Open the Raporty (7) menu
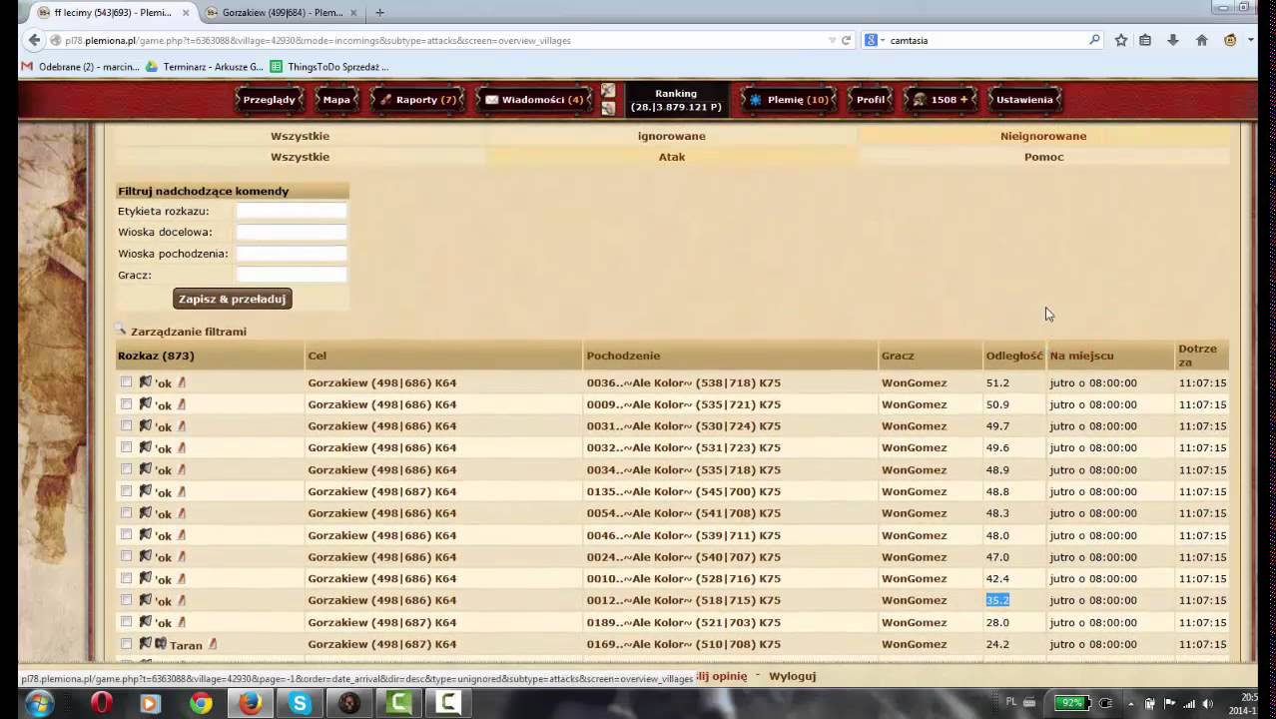Image resolution: width=1276 pixels, height=719 pixels. 418,100
